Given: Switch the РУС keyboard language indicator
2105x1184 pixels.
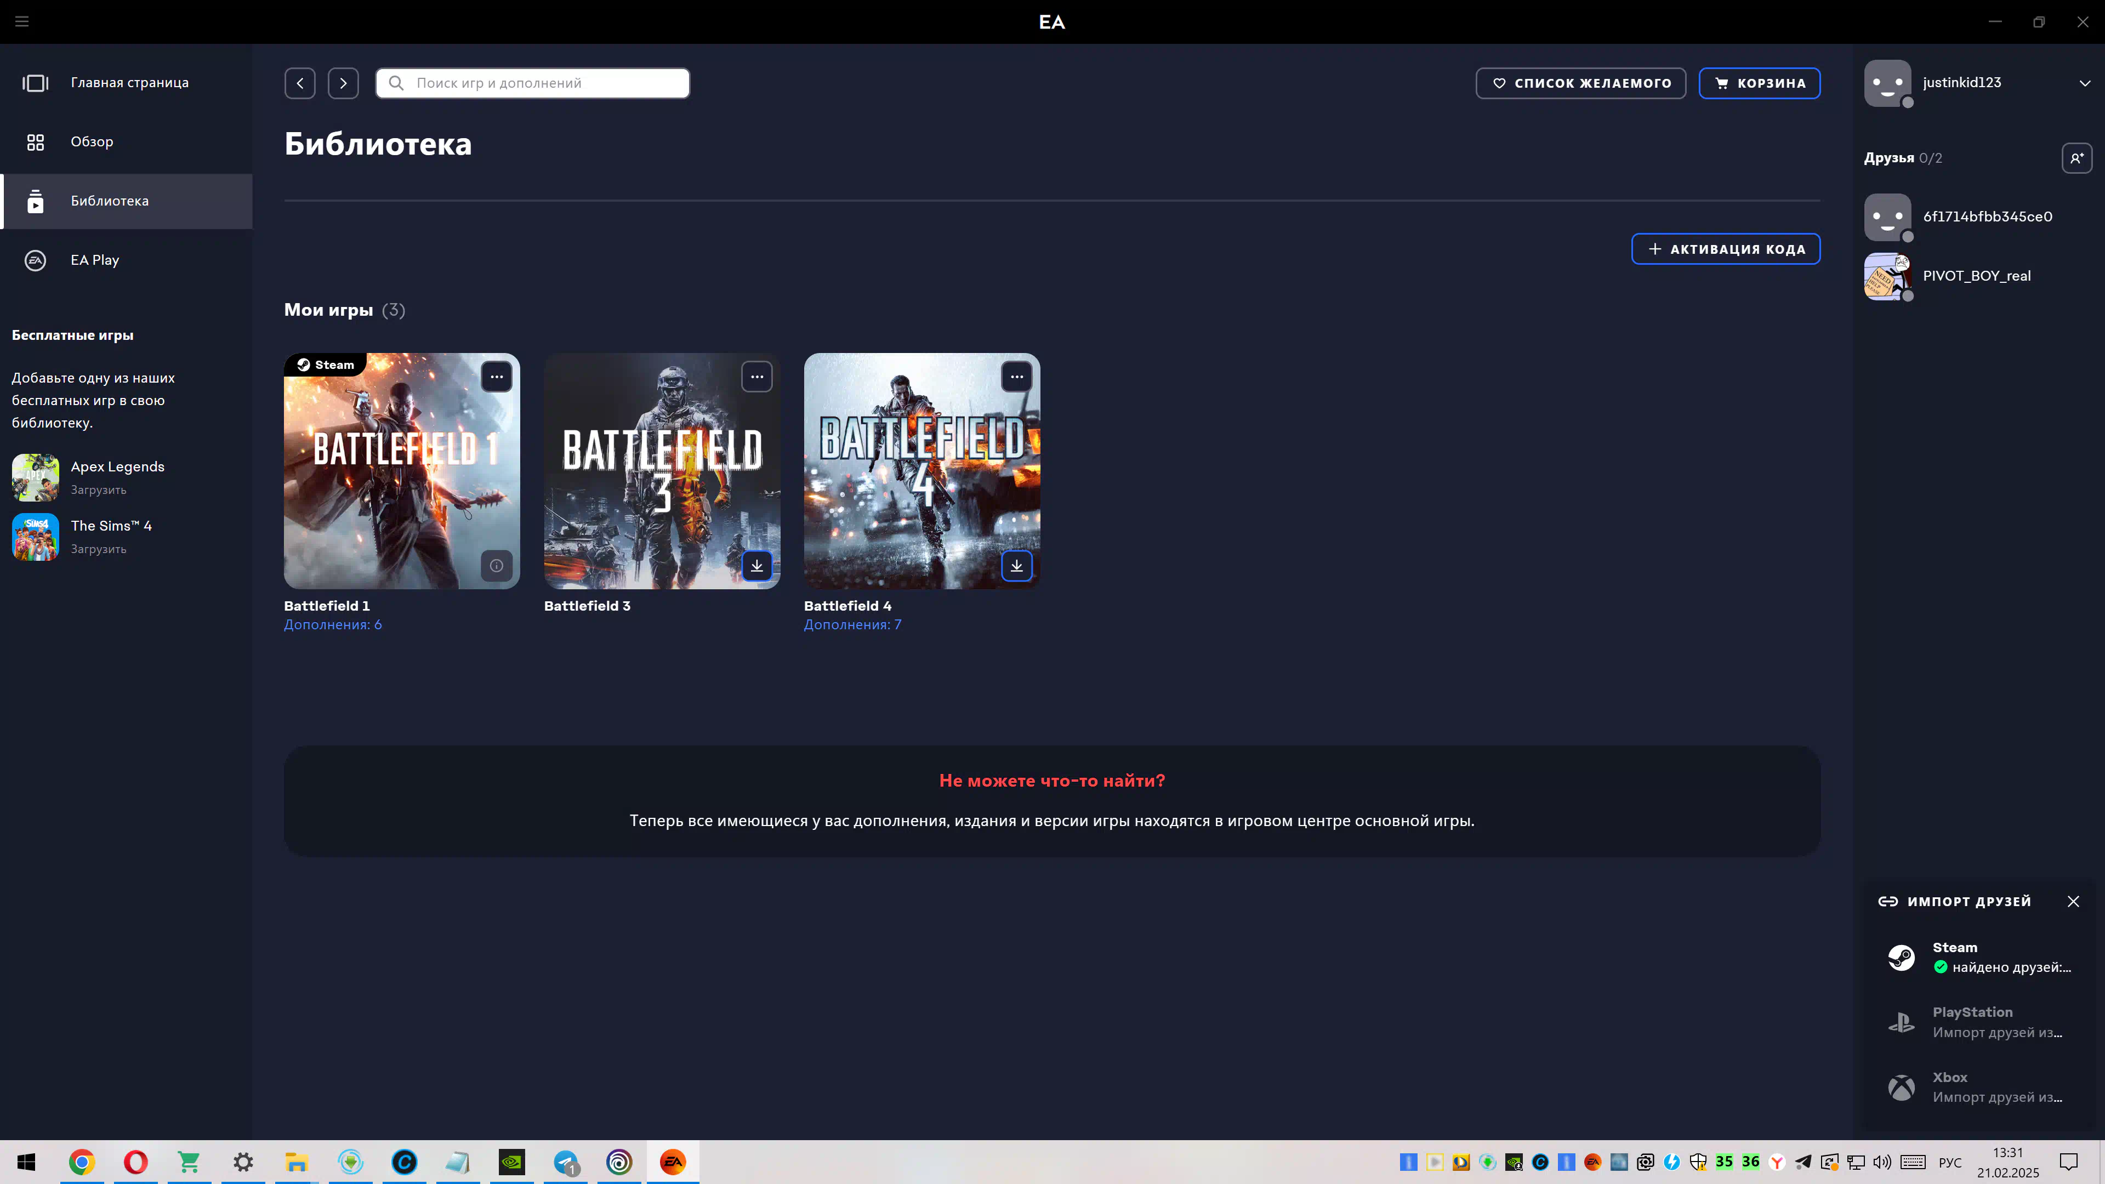Looking at the screenshot, I should pos(1950,1162).
